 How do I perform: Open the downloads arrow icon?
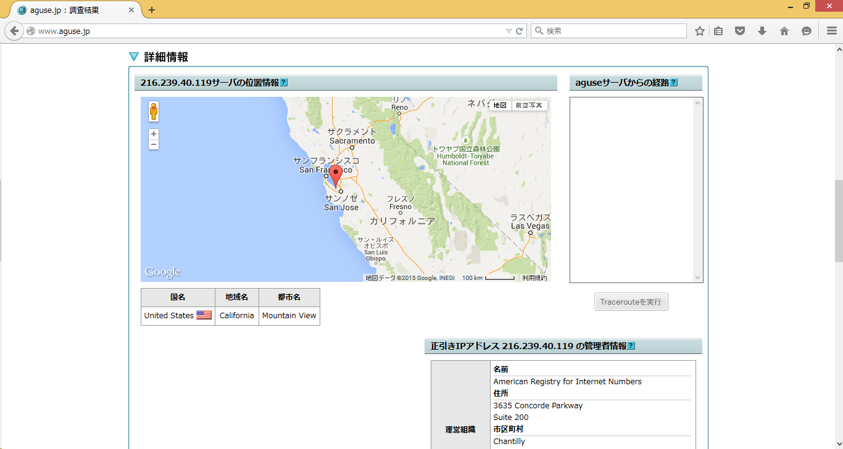click(x=762, y=31)
